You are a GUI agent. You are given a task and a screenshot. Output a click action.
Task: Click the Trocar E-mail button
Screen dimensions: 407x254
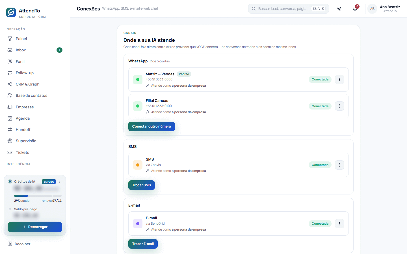pos(143,244)
